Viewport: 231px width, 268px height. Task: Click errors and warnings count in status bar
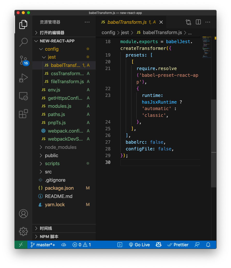[81, 245]
